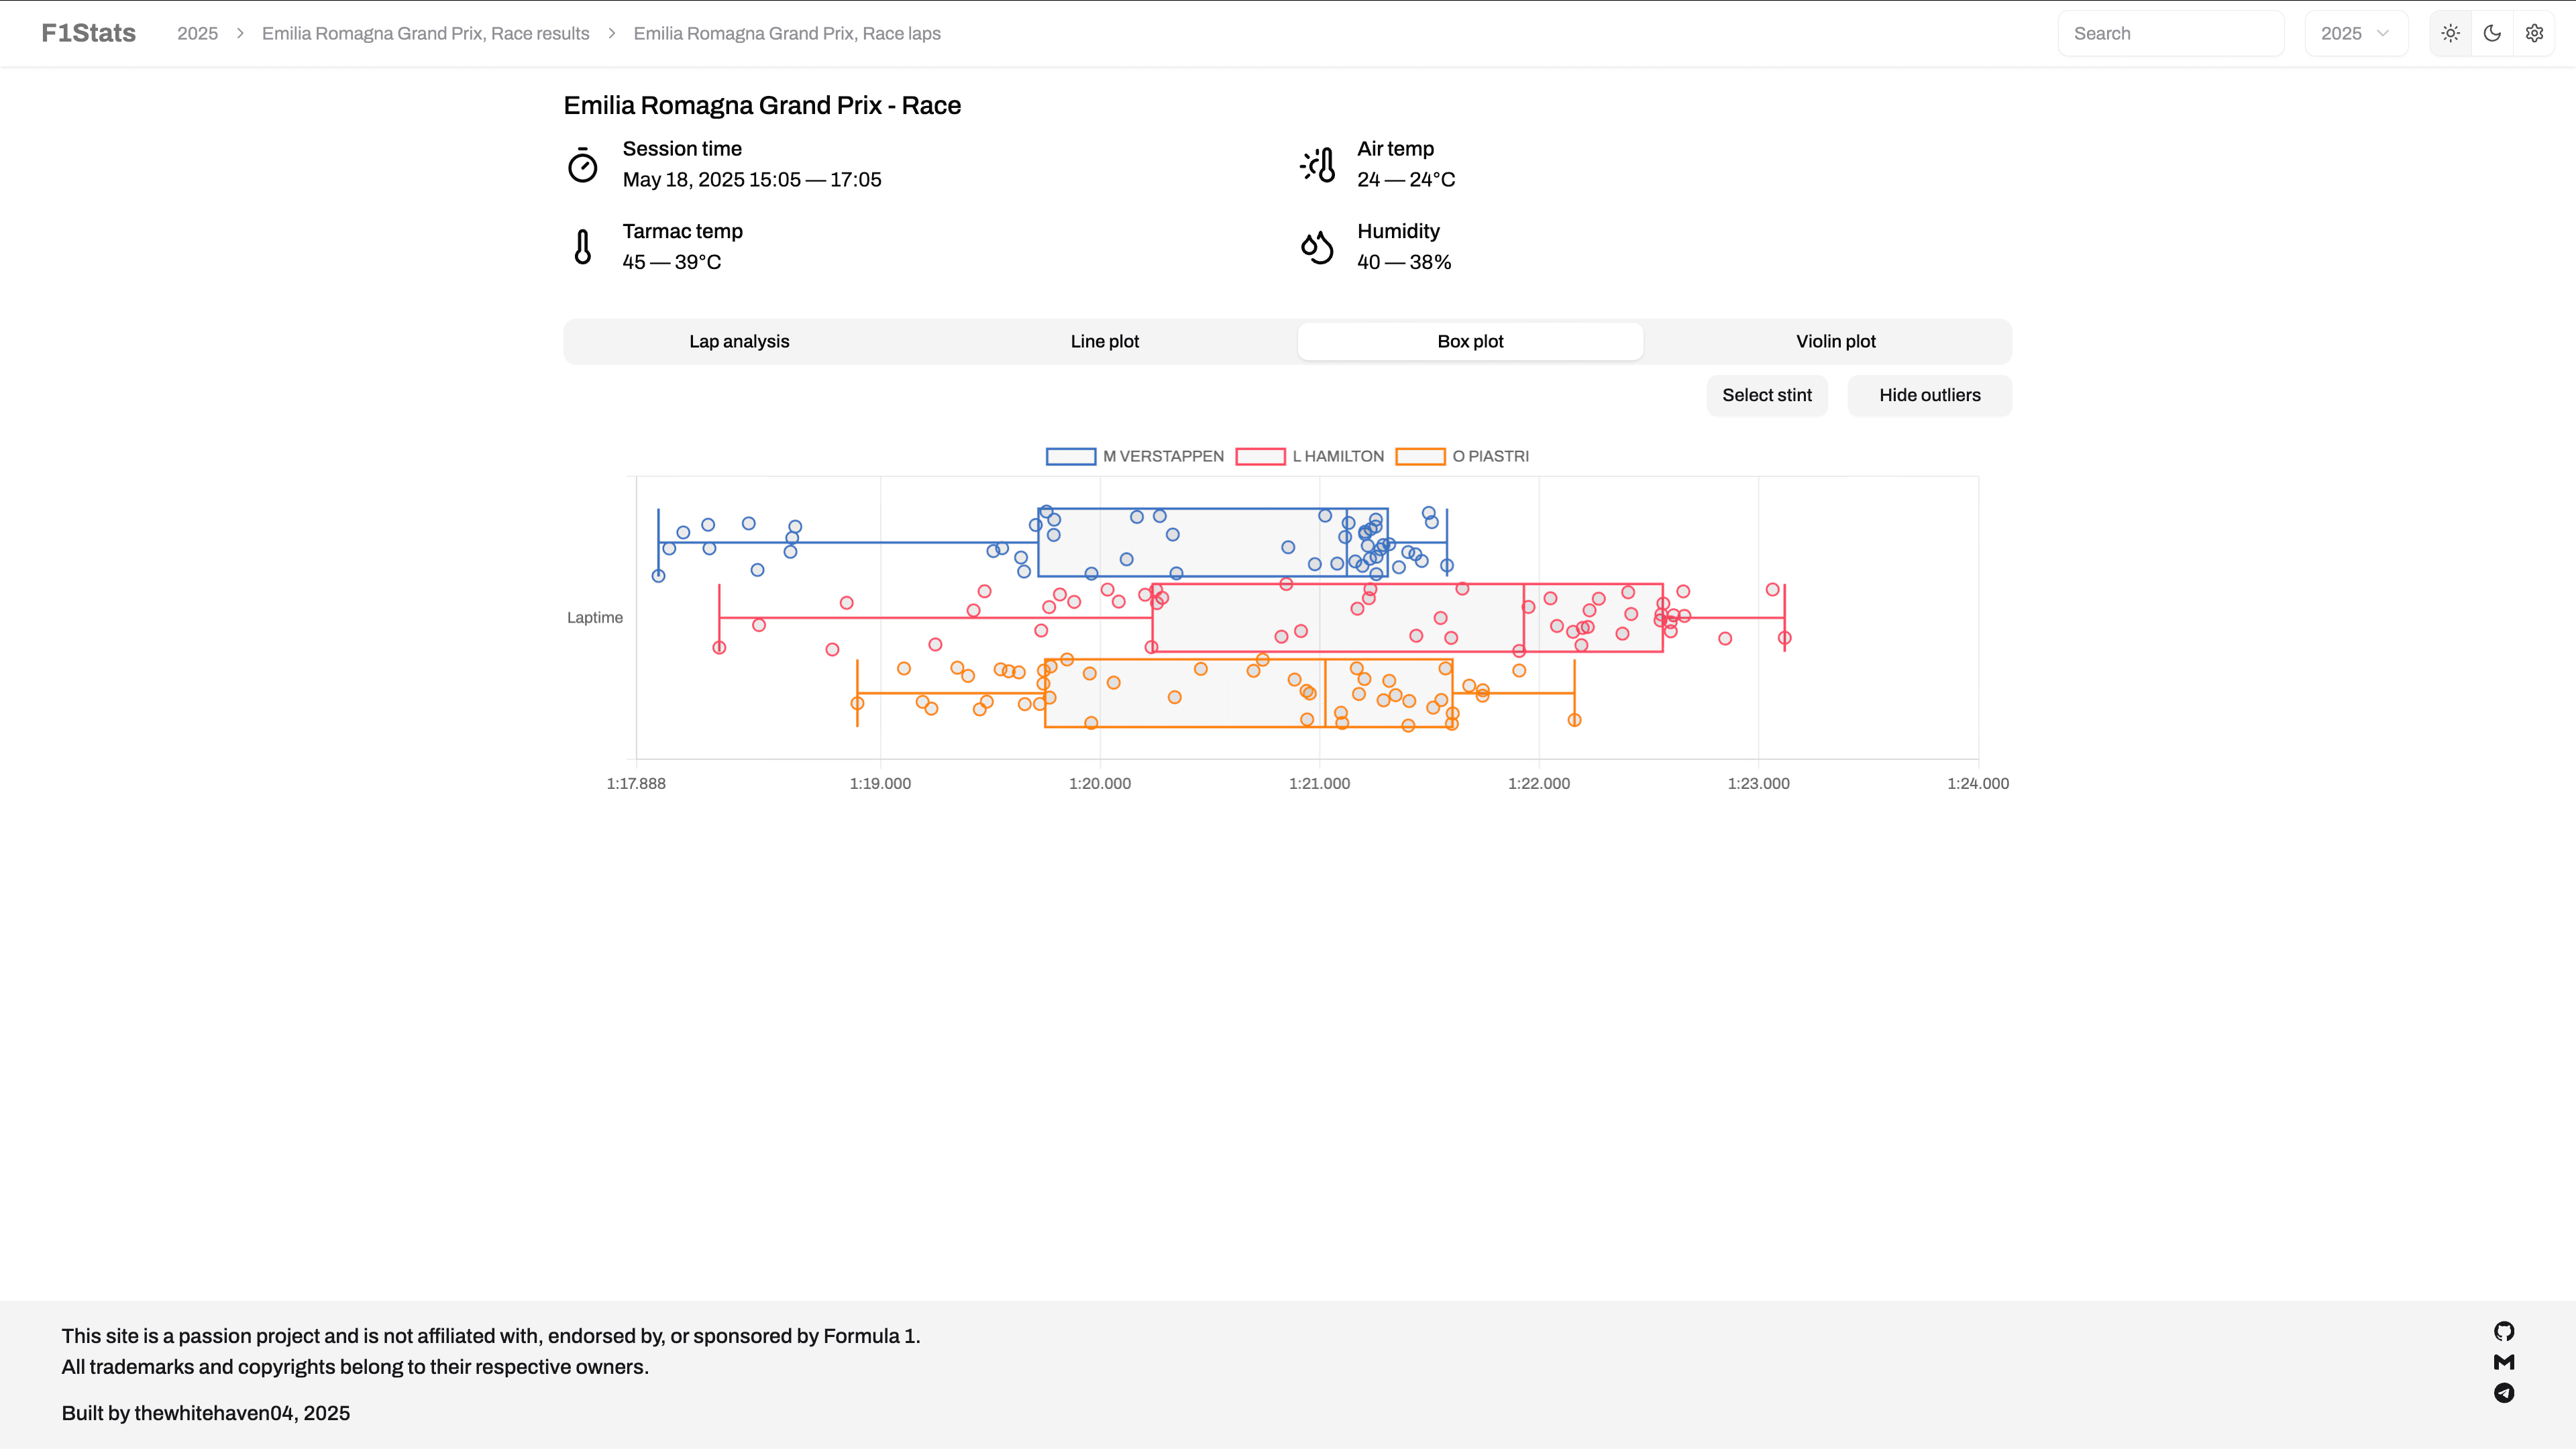Click the humidity droplets icon

[1317, 247]
